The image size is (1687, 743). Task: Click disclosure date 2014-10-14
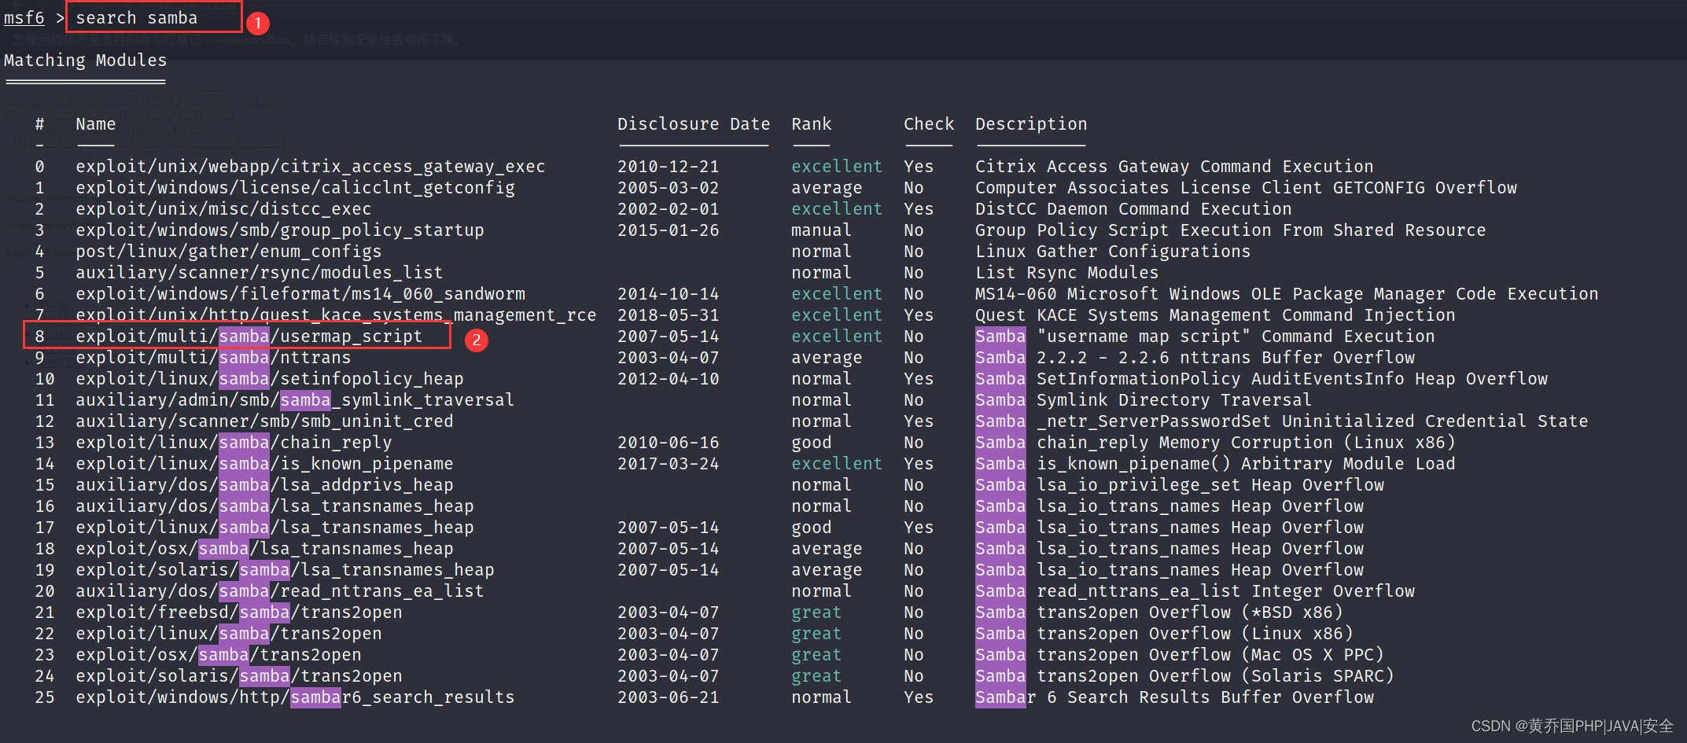tap(669, 294)
